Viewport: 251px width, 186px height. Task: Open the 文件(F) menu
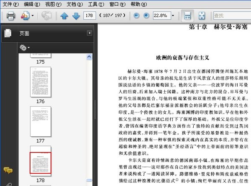coord(10,4)
